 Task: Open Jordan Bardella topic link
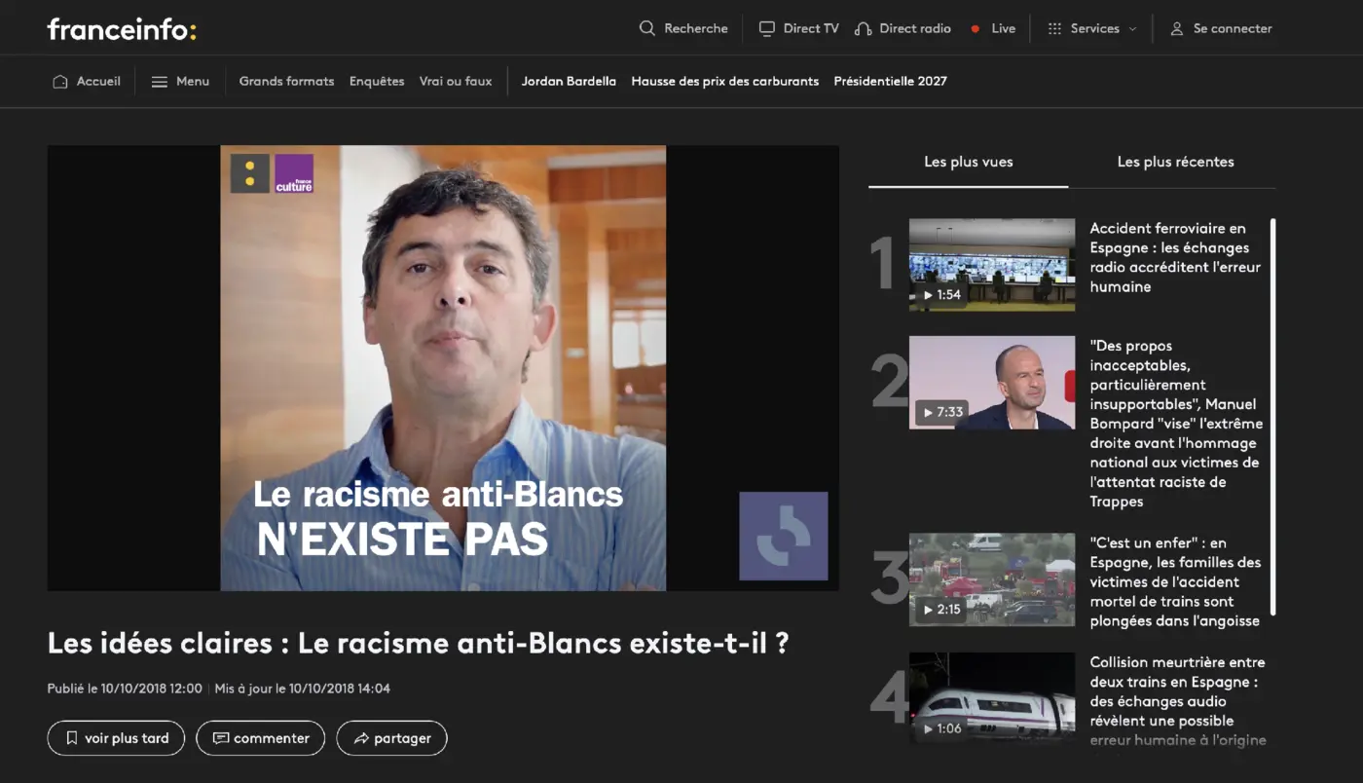[x=569, y=81]
